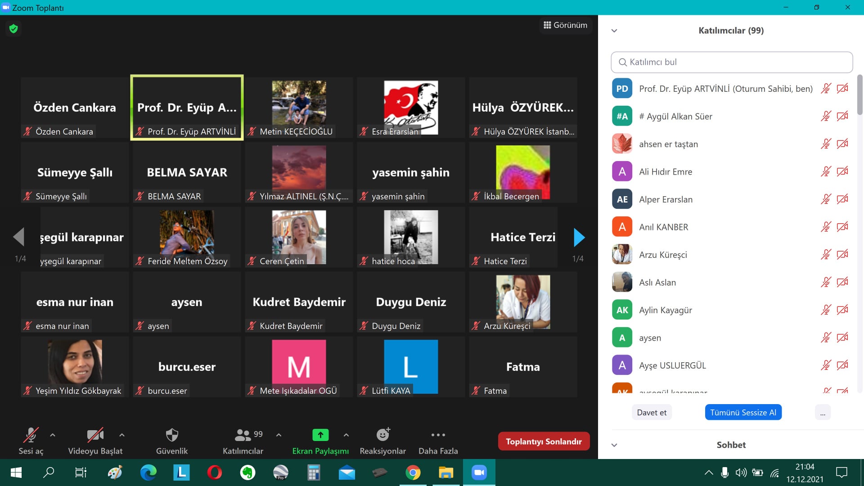Open the Güvenlik shield icon
The width and height of the screenshot is (864, 486).
coord(172,435)
